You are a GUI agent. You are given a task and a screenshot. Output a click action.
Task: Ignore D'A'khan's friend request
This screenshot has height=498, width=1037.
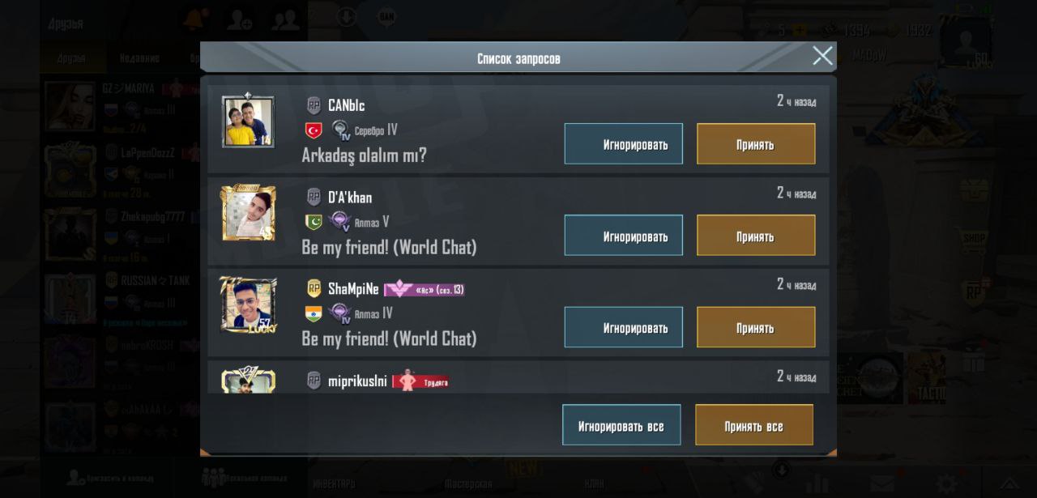pos(624,236)
